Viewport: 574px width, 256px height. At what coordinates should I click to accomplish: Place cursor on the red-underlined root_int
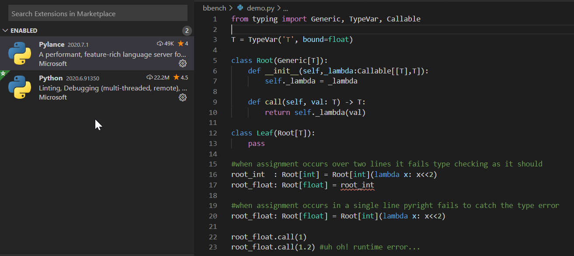click(x=357, y=185)
